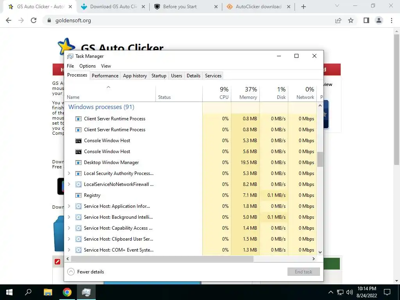The image size is (400, 300).
Task: Expand Service Host: Clipboard User Service row
Action: pos(69,239)
